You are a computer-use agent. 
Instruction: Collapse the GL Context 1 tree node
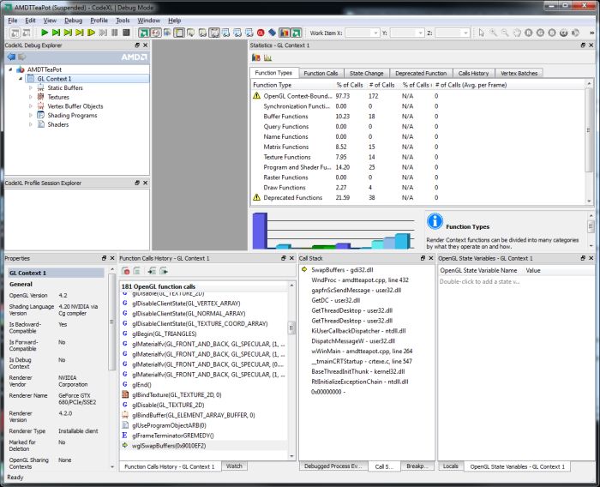[21, 79]
